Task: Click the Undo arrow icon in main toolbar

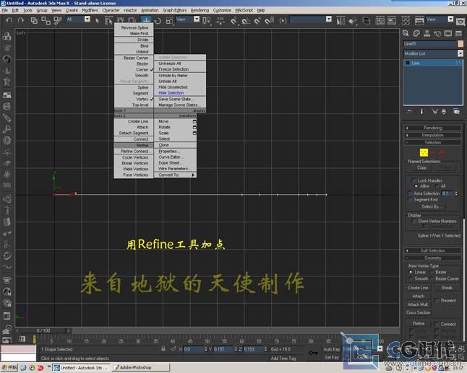Action: pos(9,20)
